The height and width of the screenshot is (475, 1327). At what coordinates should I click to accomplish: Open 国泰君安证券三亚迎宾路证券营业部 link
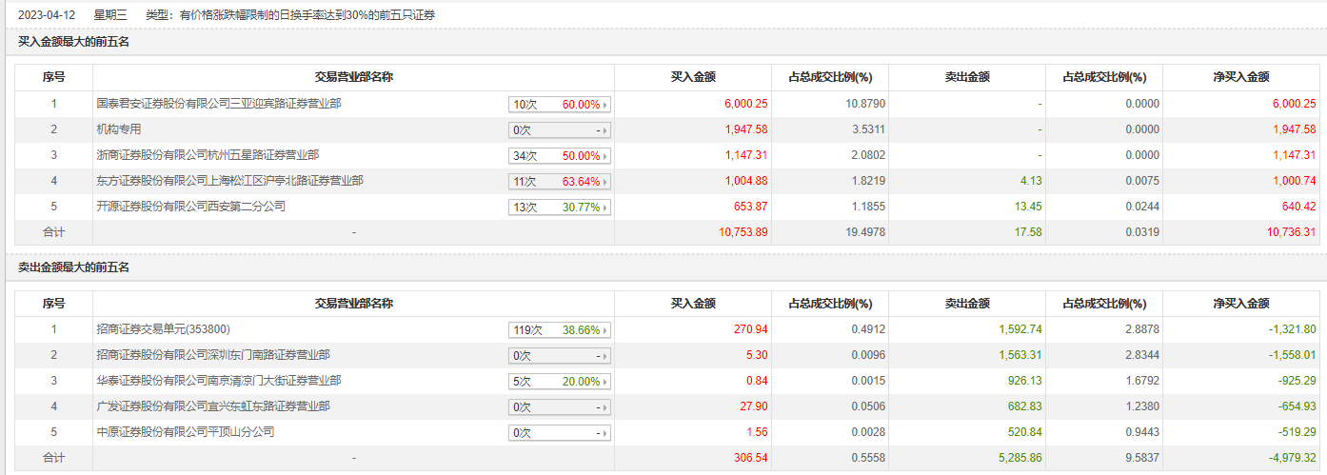point(218,104)
